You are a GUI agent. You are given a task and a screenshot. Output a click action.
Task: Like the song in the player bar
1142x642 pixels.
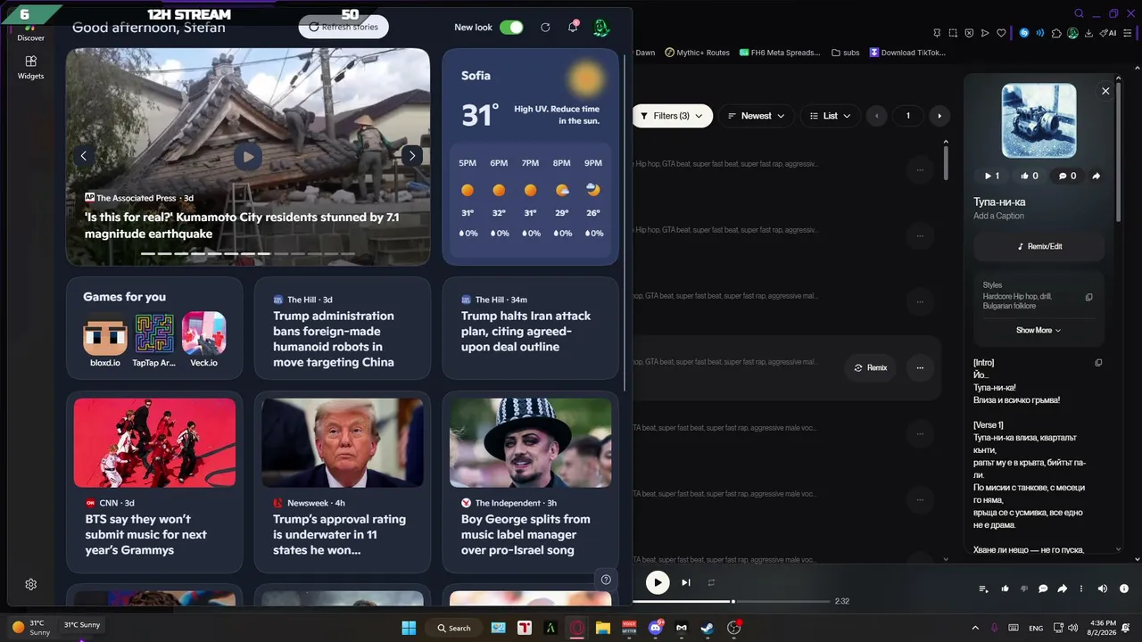[x=1005, y=588]
